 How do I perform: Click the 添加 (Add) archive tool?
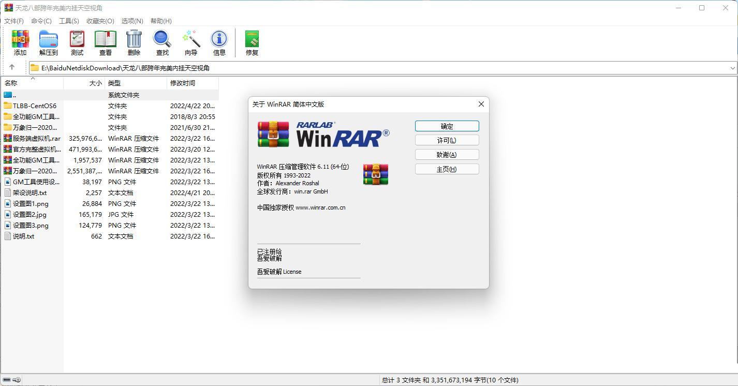[20, 42]
